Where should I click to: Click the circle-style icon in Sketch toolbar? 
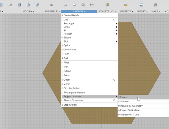click(x=83, y=5)
